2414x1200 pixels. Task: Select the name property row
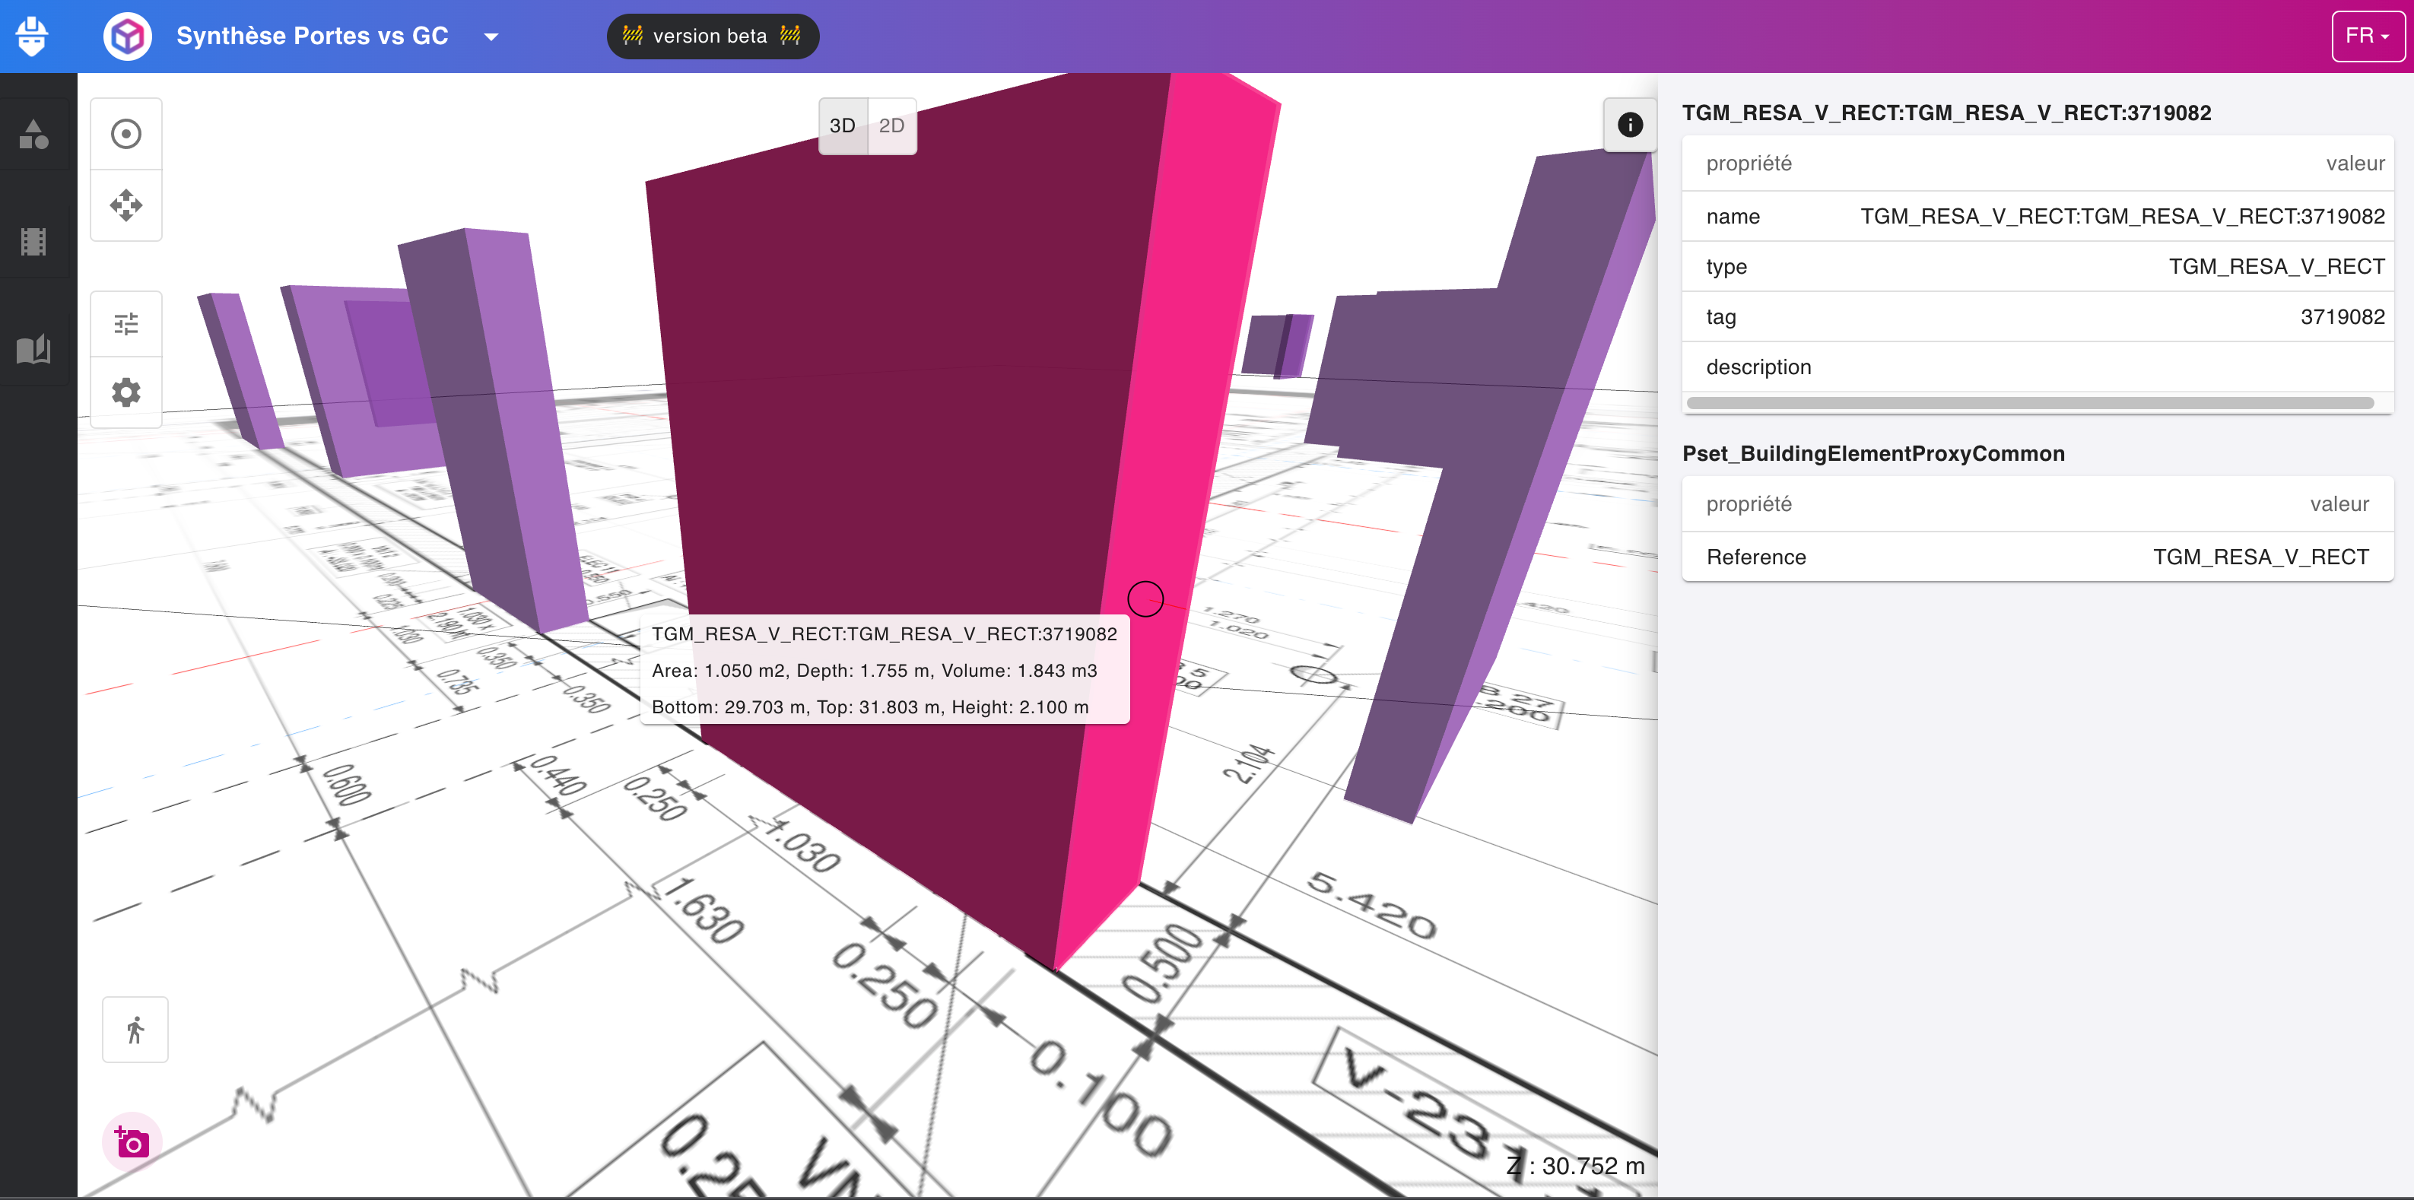2038,217
